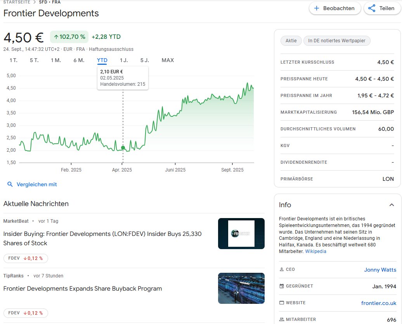Show the 1 J. chart range
402x324 pixels.
[x=124, y=60]
